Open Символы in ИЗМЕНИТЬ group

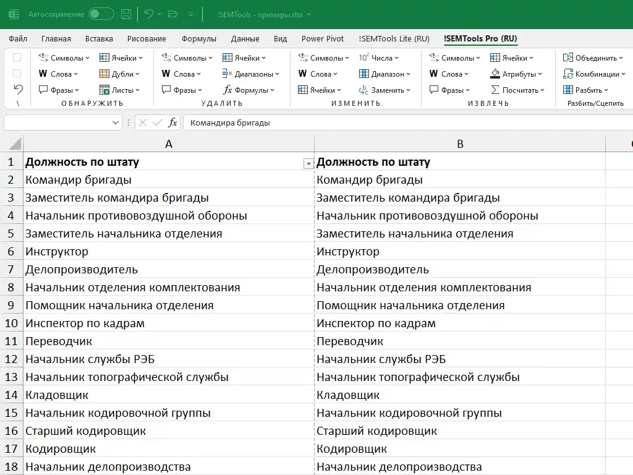tap(323, 58)
